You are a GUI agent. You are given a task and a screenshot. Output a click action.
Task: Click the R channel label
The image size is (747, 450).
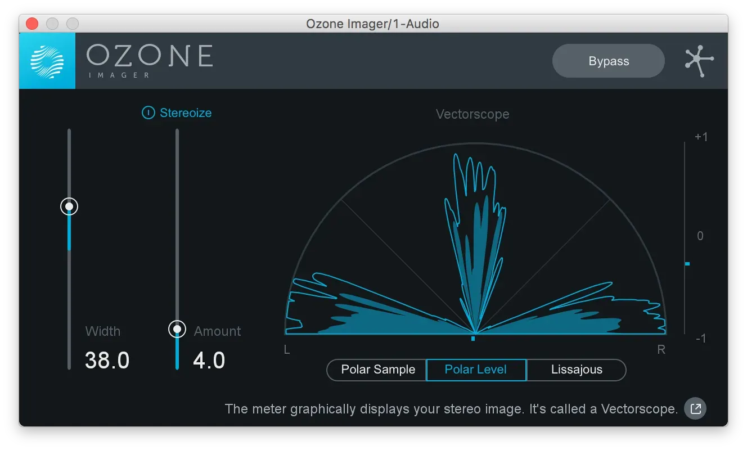tap(661, 349)
